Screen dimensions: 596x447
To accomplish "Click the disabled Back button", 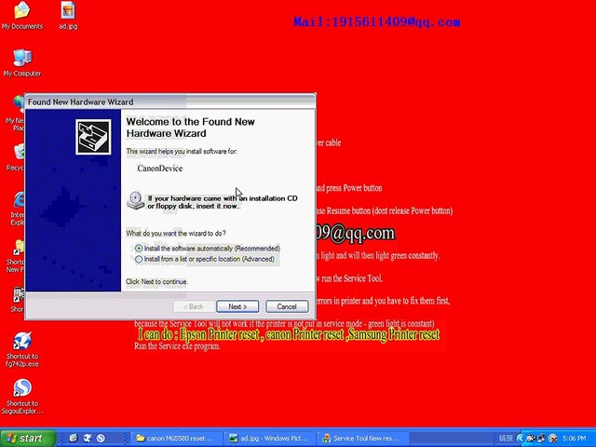I will [x=194, y=306].
